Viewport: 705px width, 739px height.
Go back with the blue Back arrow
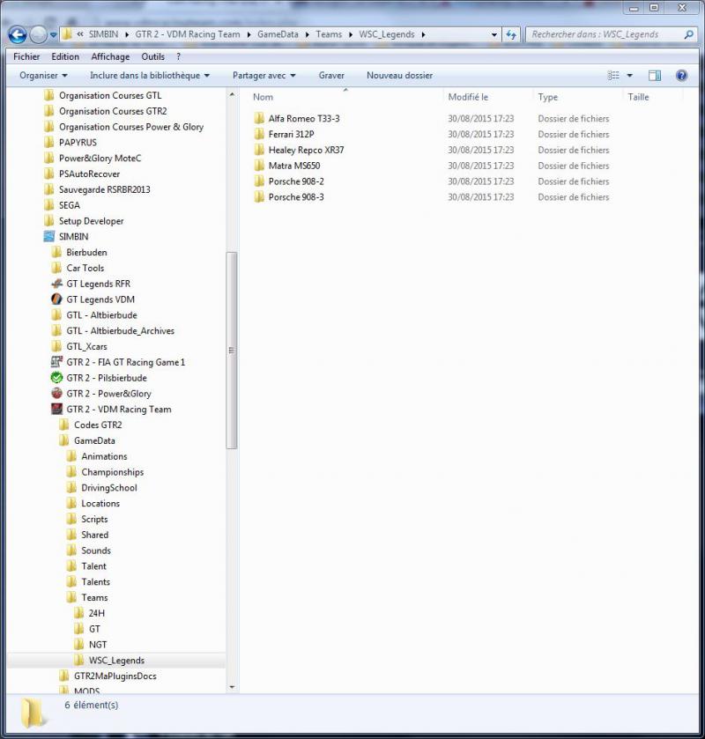point(18,34)
